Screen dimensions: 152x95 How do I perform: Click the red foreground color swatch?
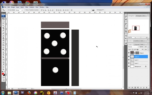[x=3, y=74]
